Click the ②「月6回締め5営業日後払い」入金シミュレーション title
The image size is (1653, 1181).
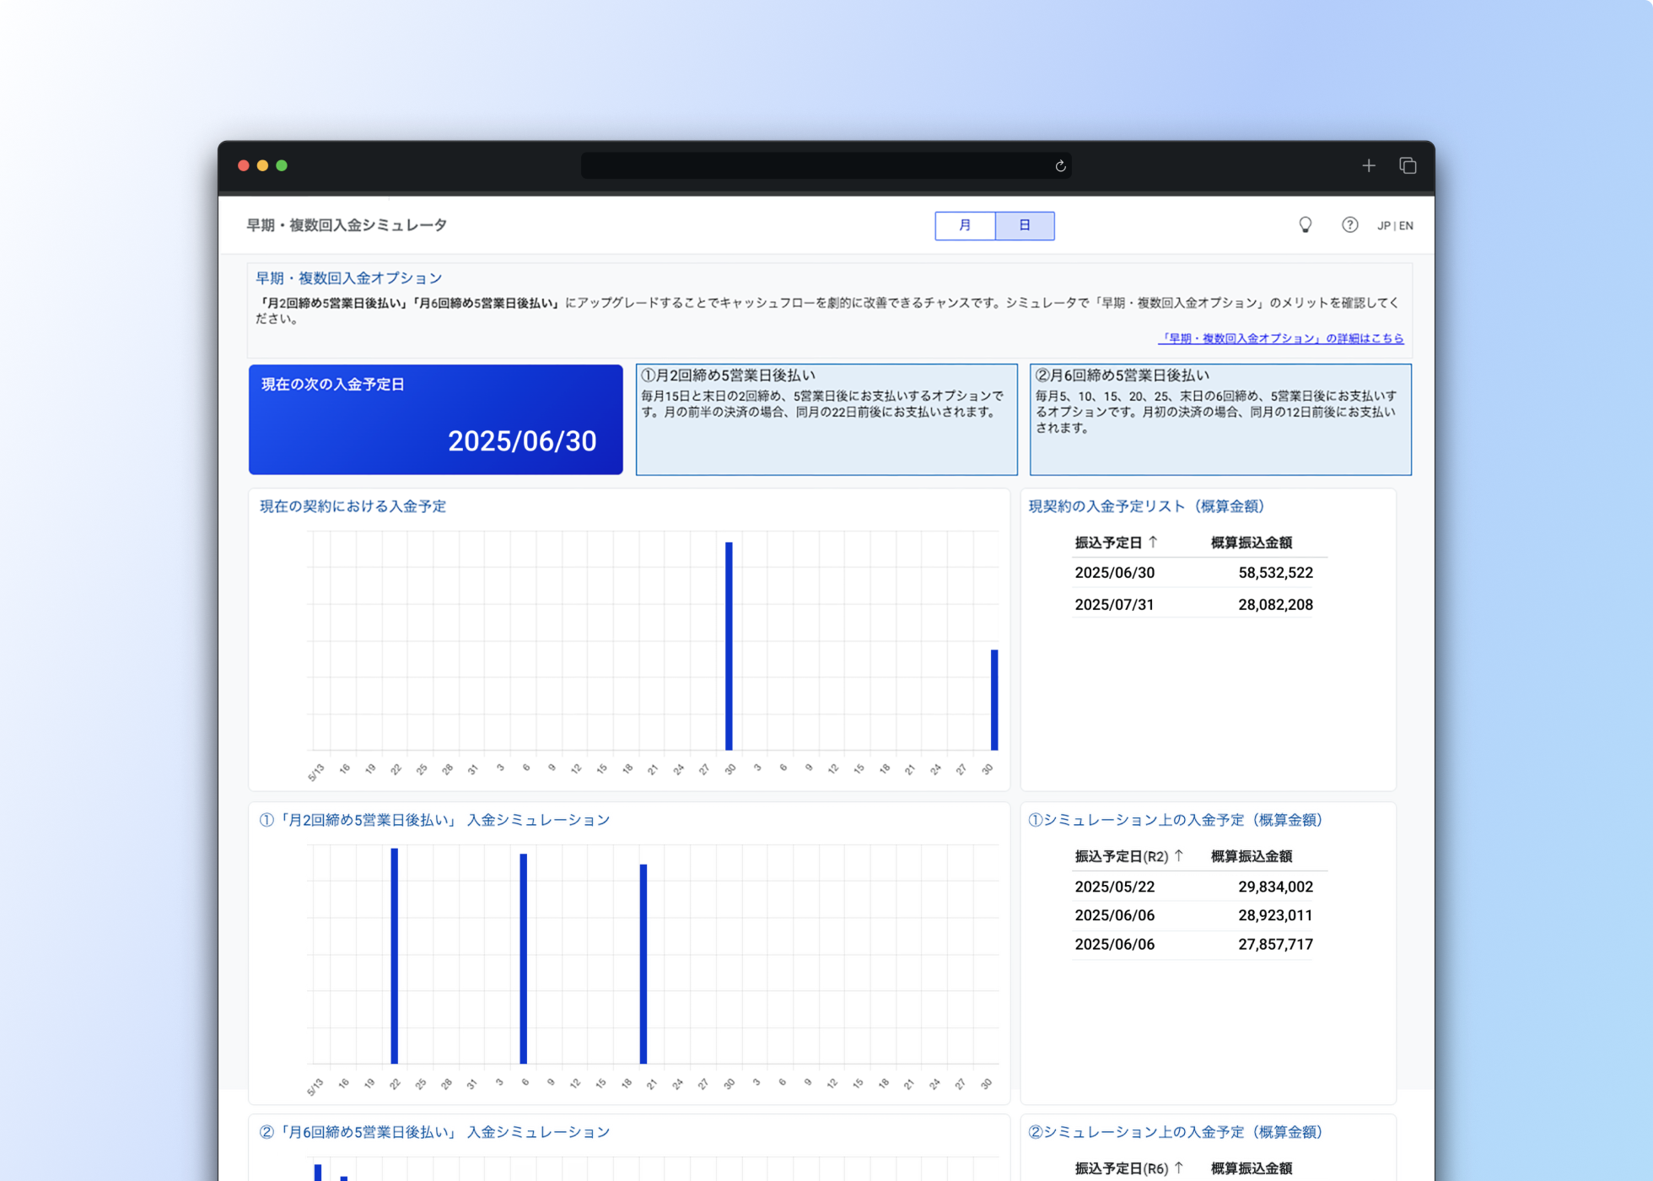[434, 1132]
